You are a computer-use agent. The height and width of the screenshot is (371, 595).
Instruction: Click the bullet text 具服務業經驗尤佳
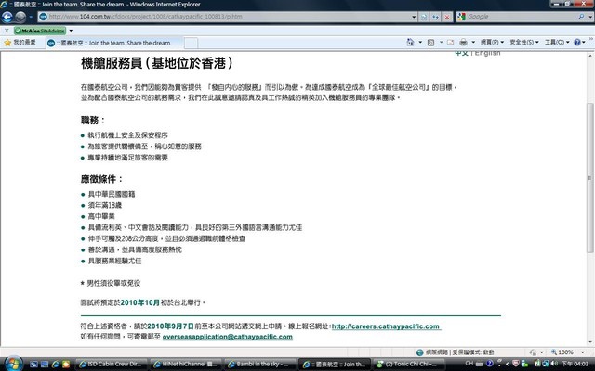(114, 261)
